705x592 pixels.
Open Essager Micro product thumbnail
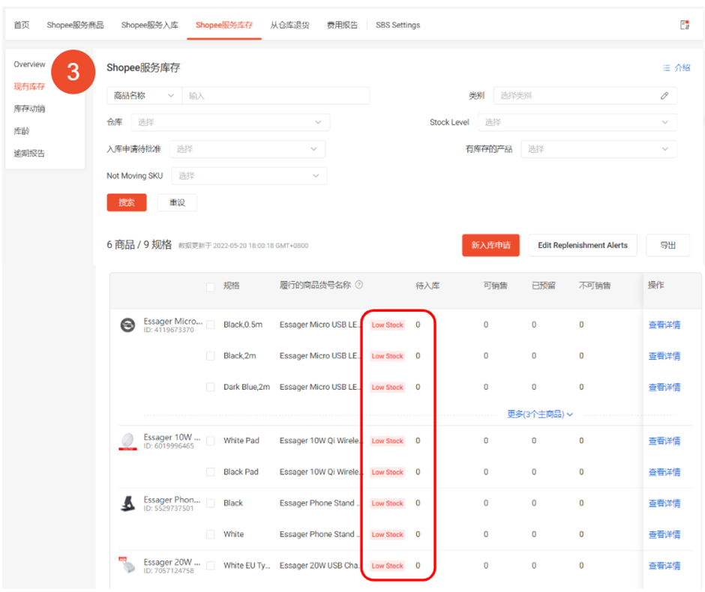(127, 324)
